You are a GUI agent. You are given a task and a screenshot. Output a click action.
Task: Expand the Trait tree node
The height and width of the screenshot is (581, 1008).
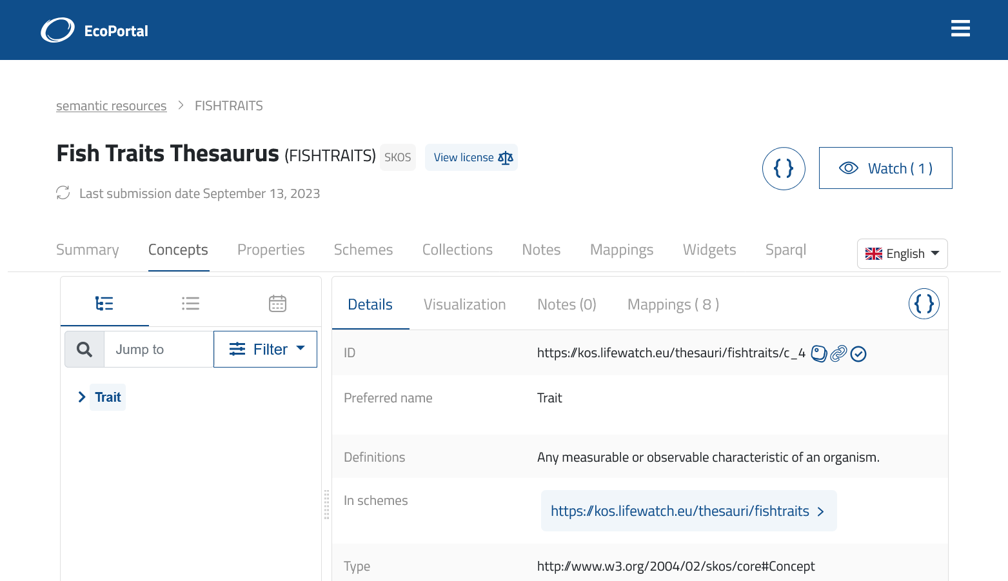82,397
